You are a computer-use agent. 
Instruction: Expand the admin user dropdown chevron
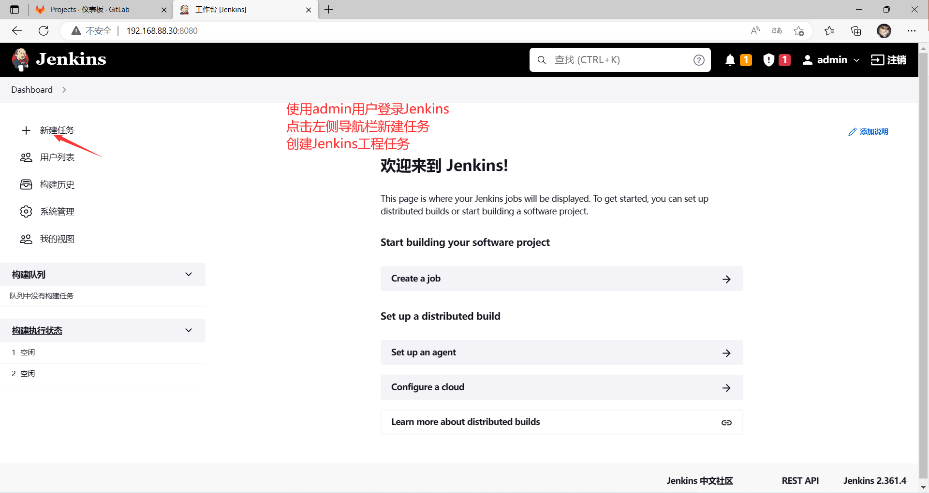pyautogui.click(x=856, y=60)
